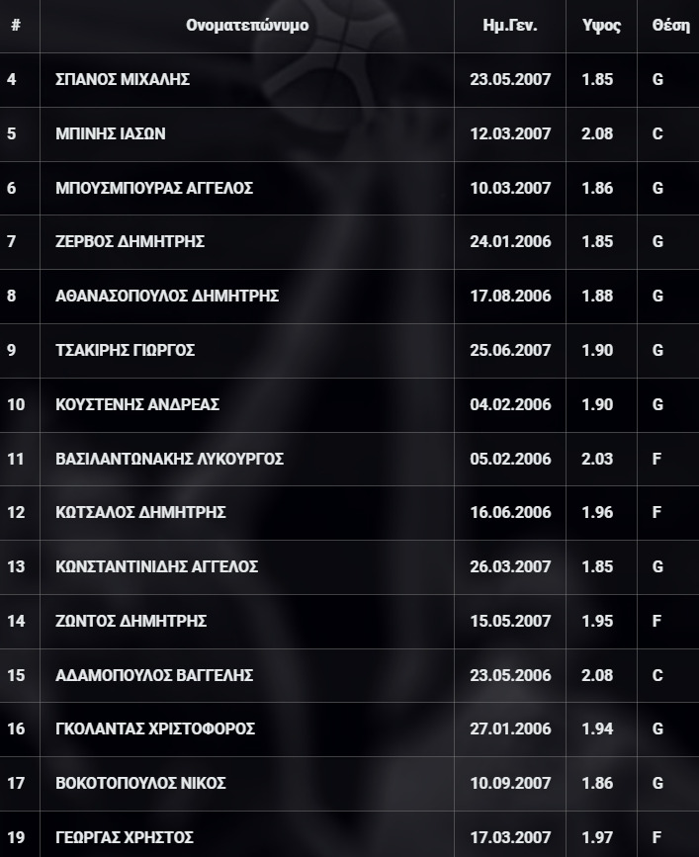Click the Ονοματεπώνυμο column header
The height and width of the screenshot is (857, 699).
tap(247, 25)
